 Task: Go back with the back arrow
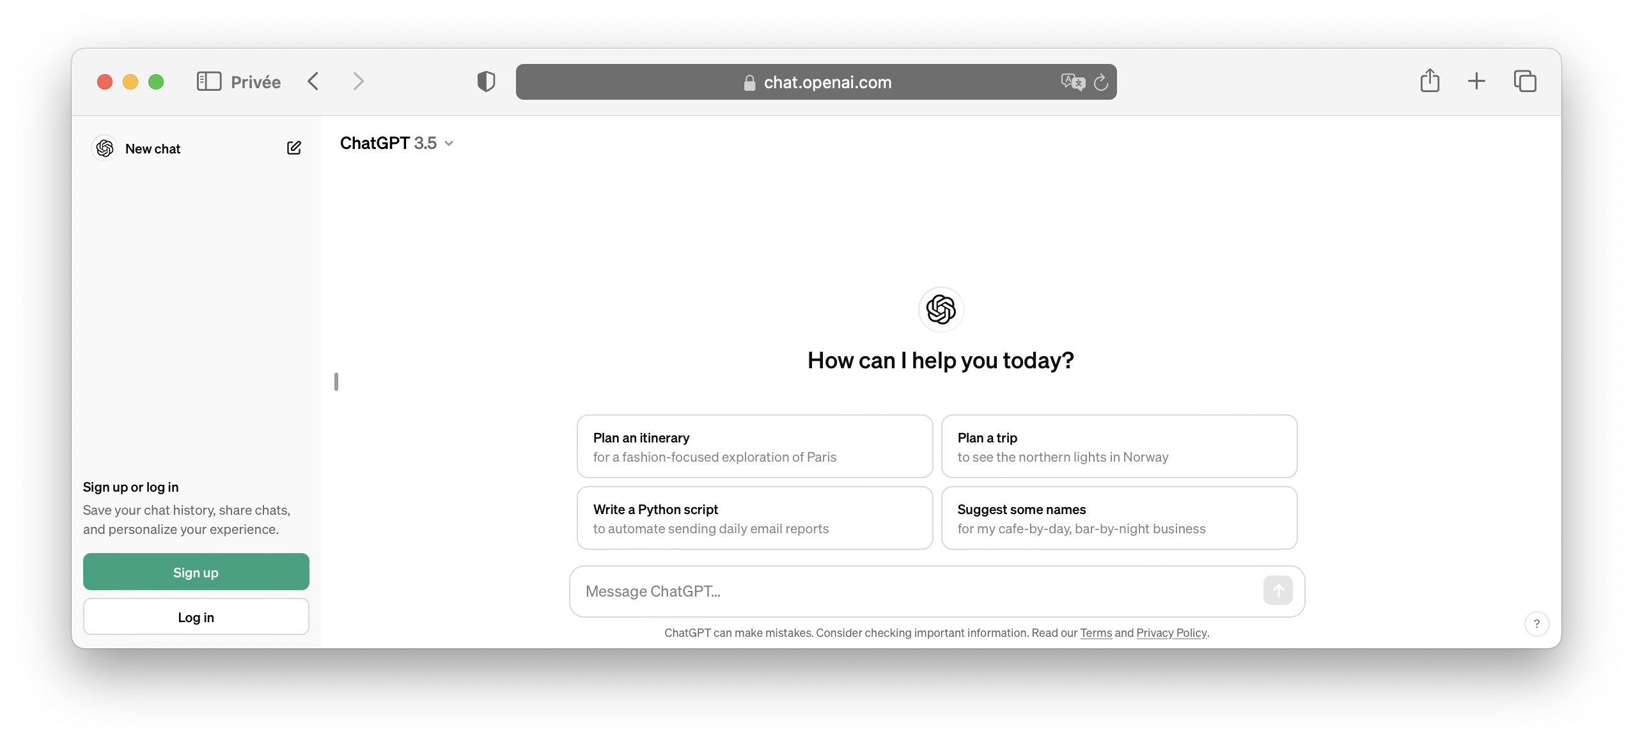tap(313, 82)
